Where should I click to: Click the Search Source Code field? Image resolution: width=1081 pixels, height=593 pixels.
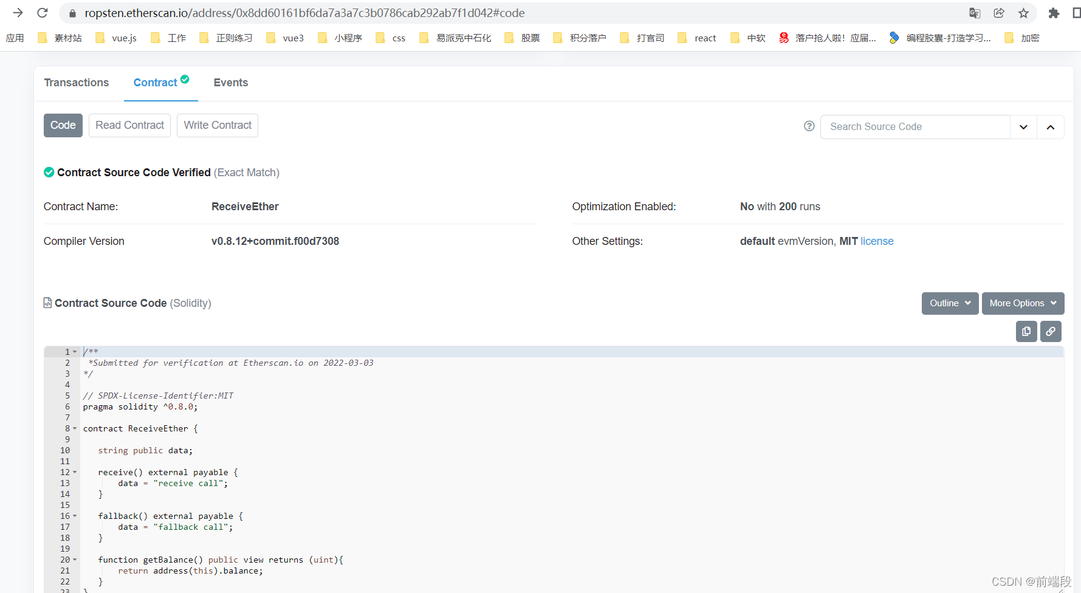click(915, 127)
